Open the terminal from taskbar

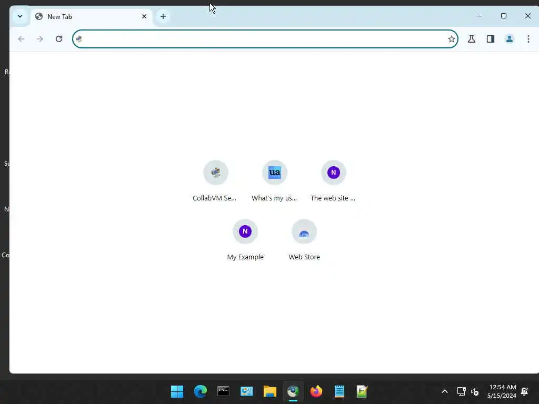coord(223,391)
